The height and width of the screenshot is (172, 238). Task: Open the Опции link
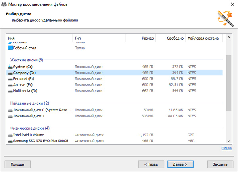(x=227, y=148)
